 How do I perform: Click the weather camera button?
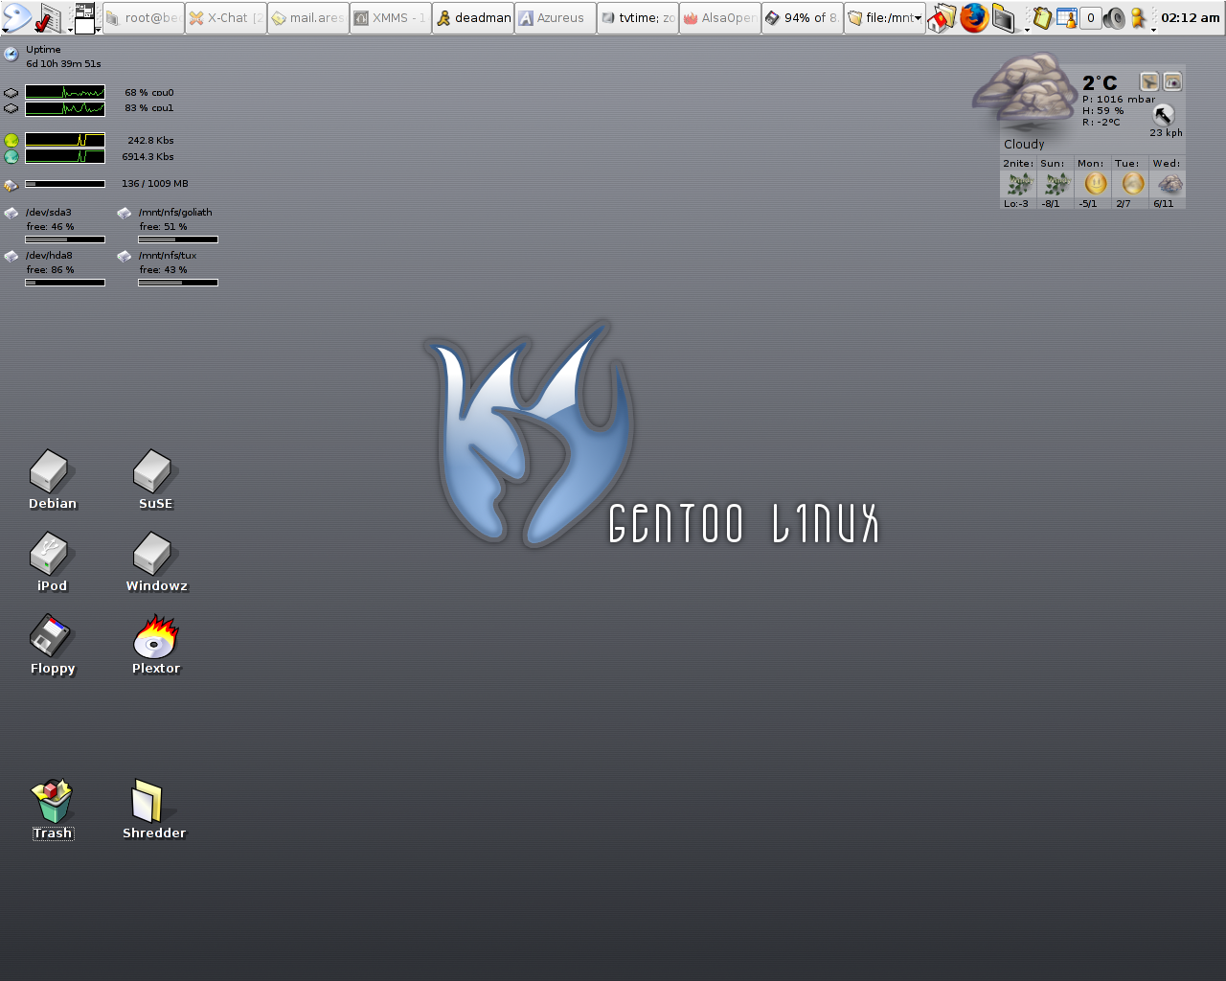click(x=1172, y=81)
